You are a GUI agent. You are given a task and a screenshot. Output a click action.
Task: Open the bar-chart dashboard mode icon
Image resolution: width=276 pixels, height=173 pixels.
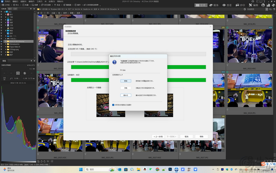tap(268, 5)
